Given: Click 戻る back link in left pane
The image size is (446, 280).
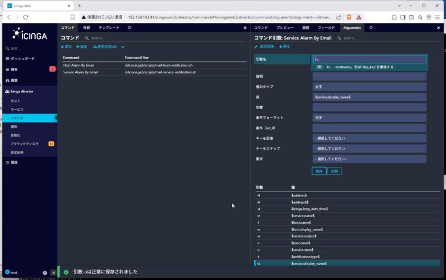Looking at the screenshot, I should click(66, 47).
